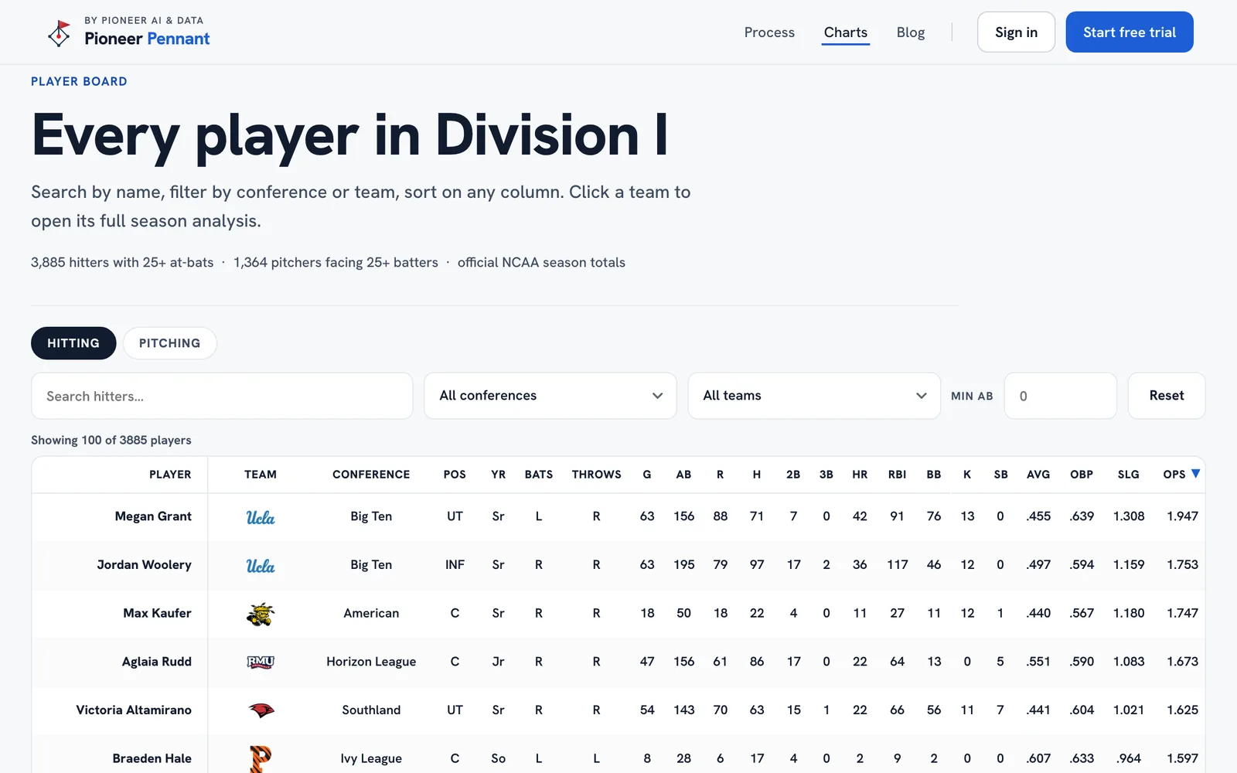
Task: Select player name Victoria Altamirano
Action: (x=134, y=710)
